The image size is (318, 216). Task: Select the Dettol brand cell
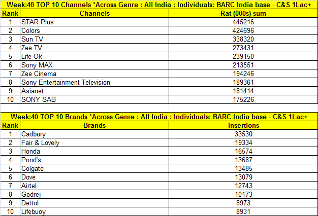point(94,203)
